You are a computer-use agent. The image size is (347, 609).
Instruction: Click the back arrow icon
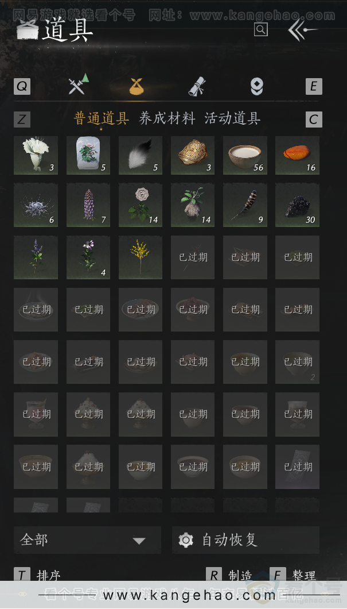point(303,30)
